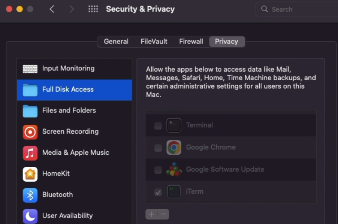
Task: Select Full Disk Access in sidebar
Action: pyautogui.click(x=74, y=90)
